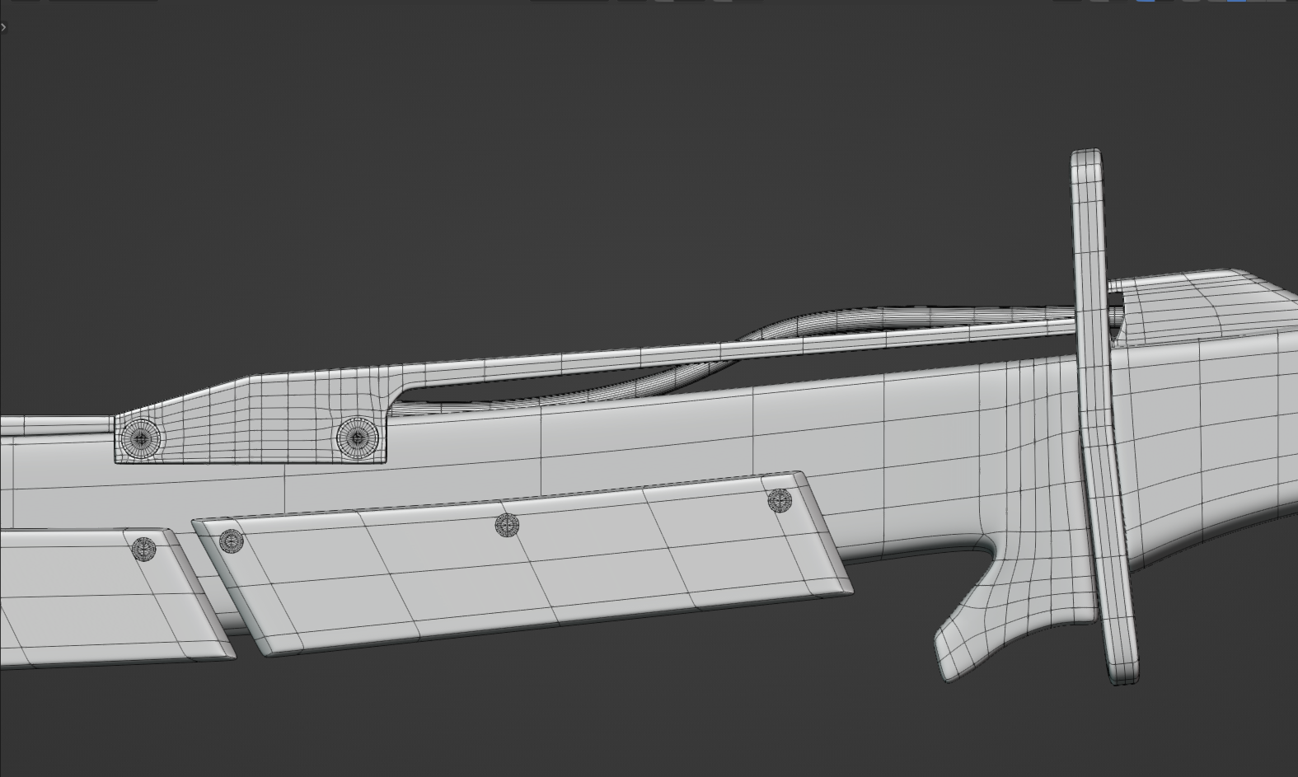1298x777 pixels.
Task: Select the right screw on the upper bracket
Action: tap(357, 437)
